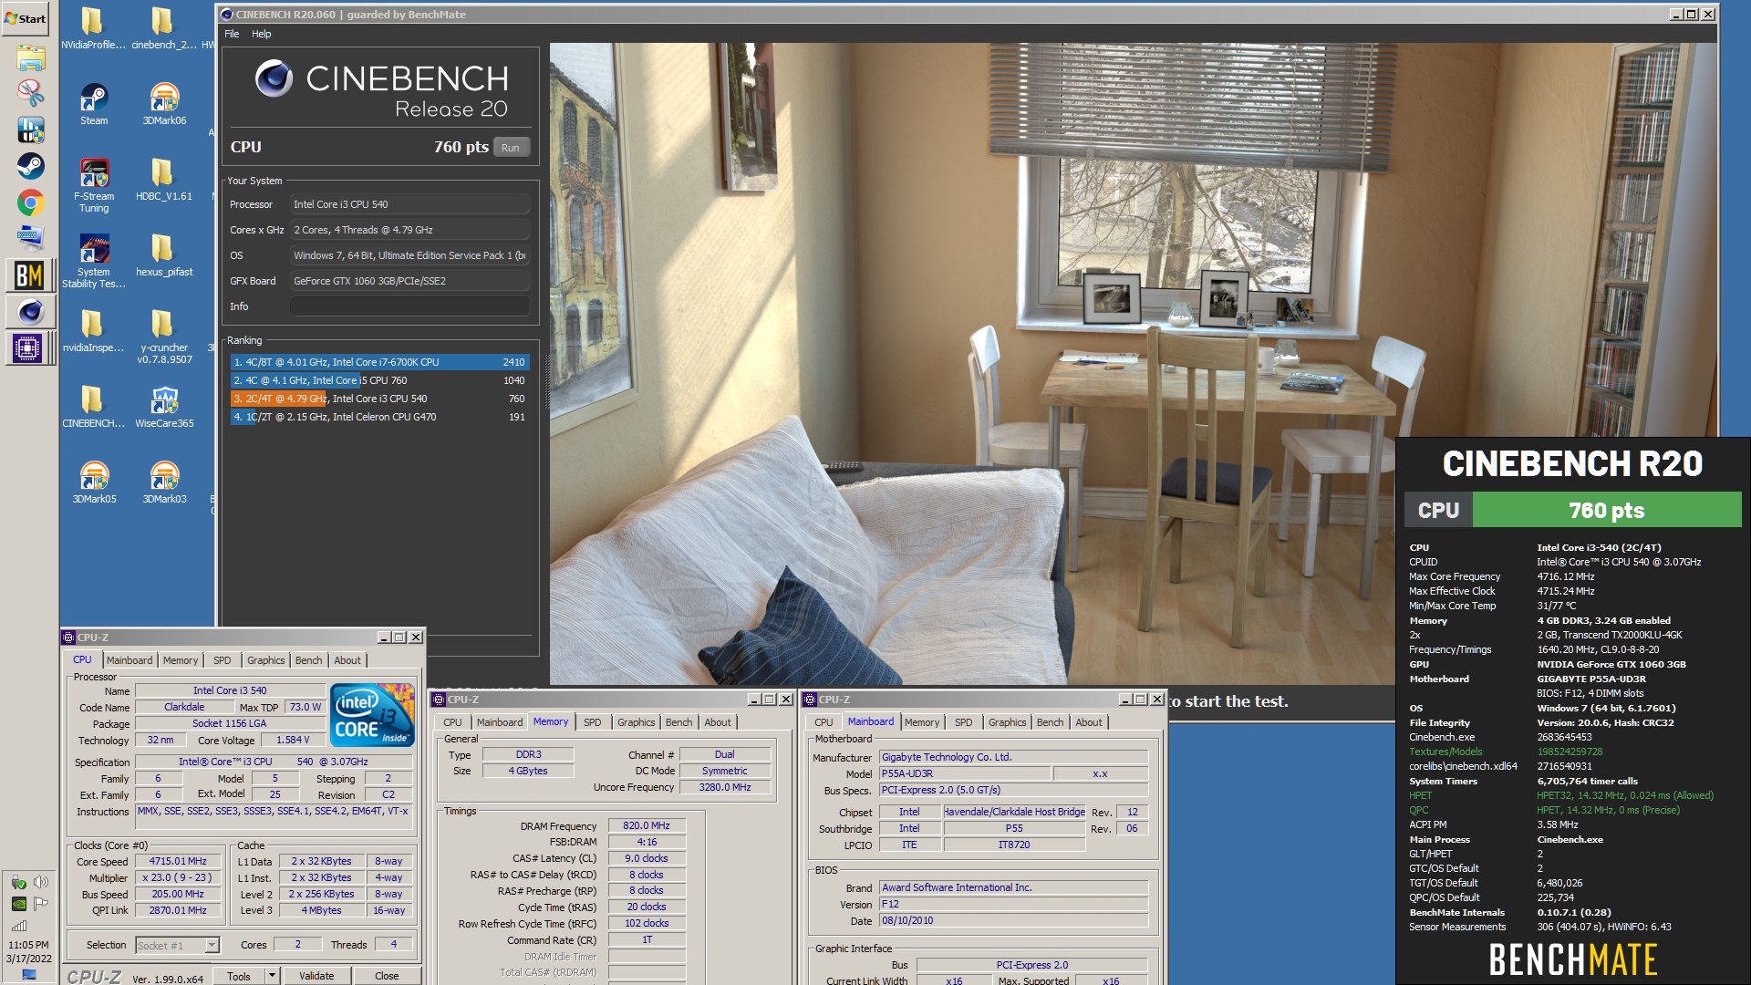Click the 760 pts score in BenchMate panel
The height and width of the screenshot is (985, 1751).
tap(1607, 510)
